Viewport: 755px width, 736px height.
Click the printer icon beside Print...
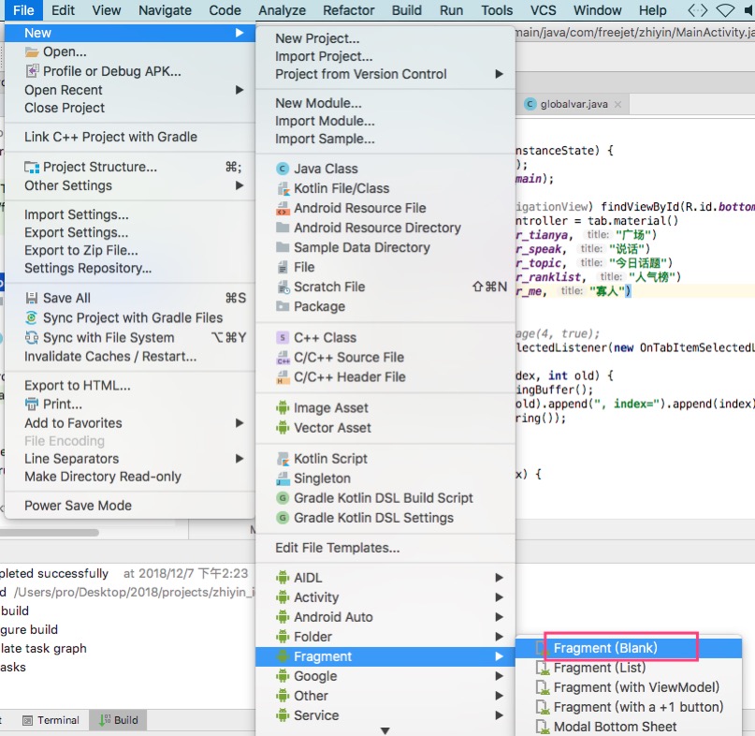click(x=32, y=404)
